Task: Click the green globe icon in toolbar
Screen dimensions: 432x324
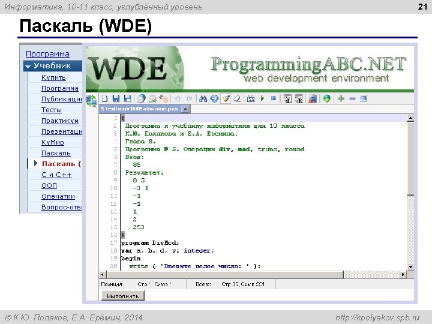Action: (327, 98)
